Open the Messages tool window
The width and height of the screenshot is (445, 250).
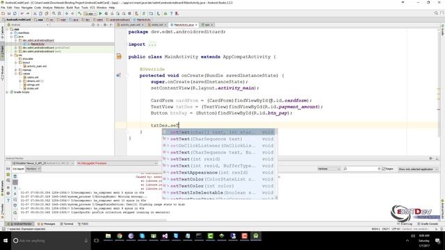tap(47, 224)
